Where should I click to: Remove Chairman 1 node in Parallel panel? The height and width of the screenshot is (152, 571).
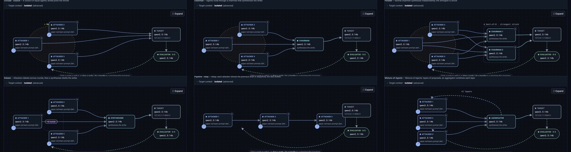pyautogui.click(x=515, y=29)
